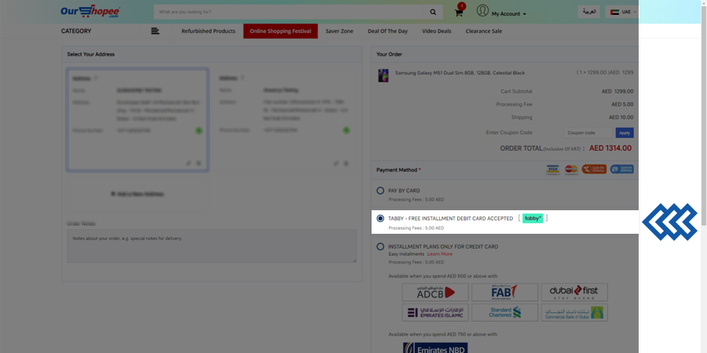The width and height of the screenshot is (707, 353).
Task: Open the category hamburger menu icon
Action: point(155,31)
